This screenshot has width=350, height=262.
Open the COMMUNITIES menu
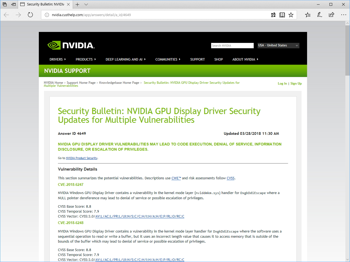click(x=168, y=59)
